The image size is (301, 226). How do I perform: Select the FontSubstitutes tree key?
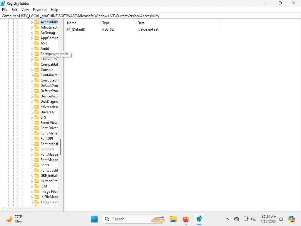coord(49,170)
